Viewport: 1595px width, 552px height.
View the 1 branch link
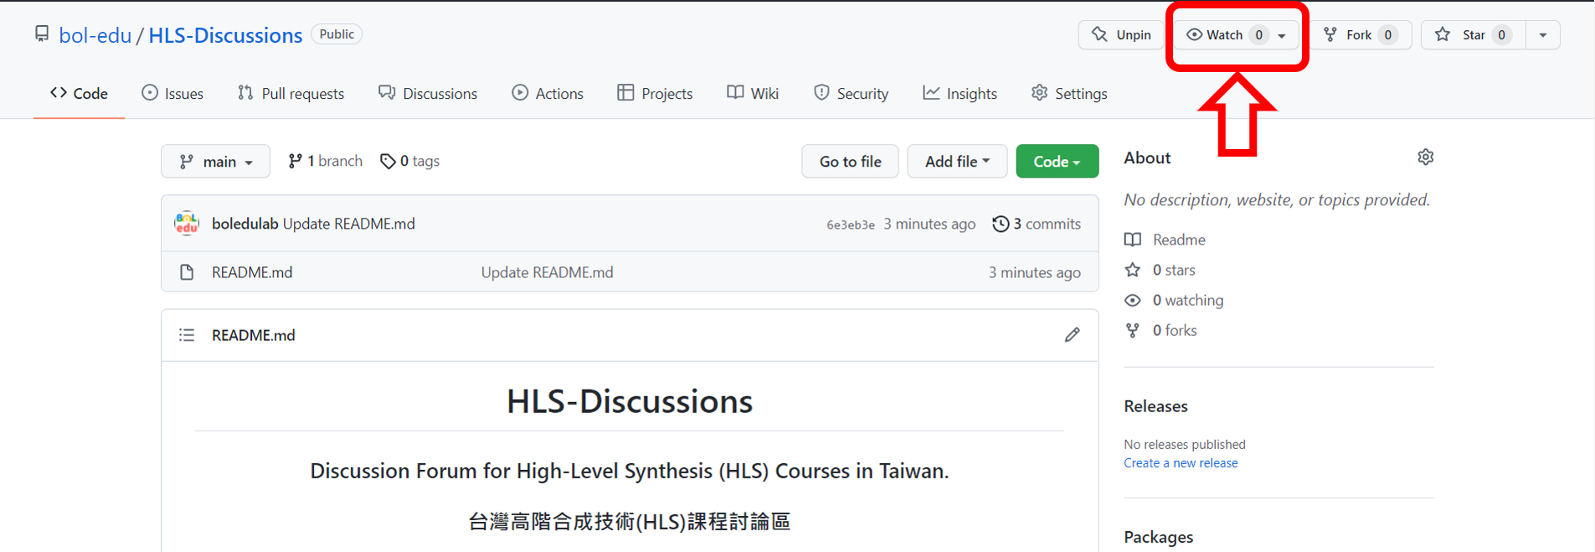[x=325, y=161]
